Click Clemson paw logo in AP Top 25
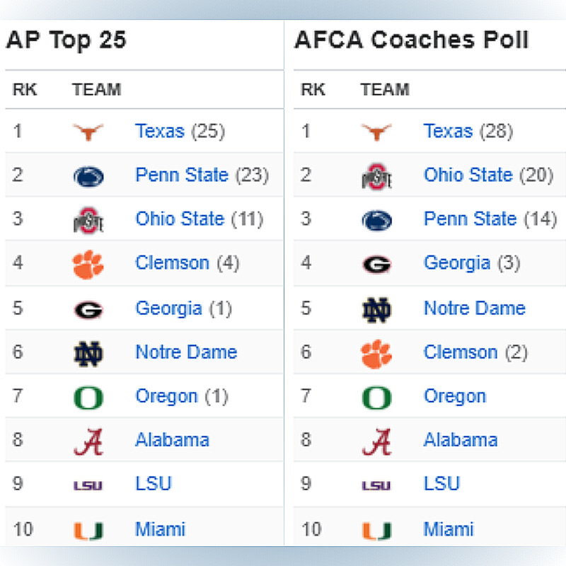 [88, 265]
